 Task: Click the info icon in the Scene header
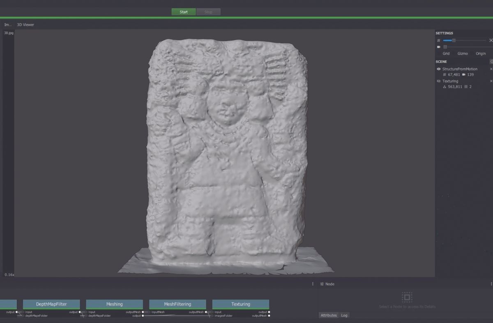coord(491,62)
